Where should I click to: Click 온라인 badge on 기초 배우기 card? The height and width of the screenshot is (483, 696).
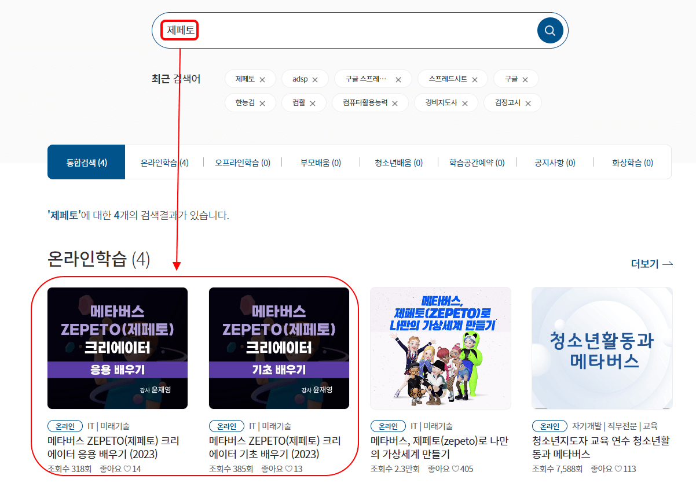226,426
